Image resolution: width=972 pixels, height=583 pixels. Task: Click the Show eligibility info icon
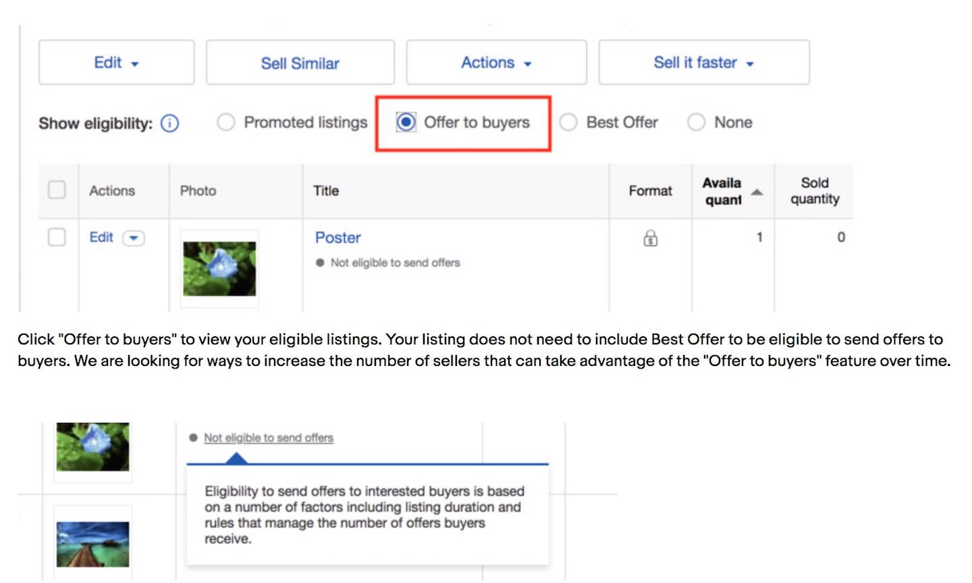[169, 124]
